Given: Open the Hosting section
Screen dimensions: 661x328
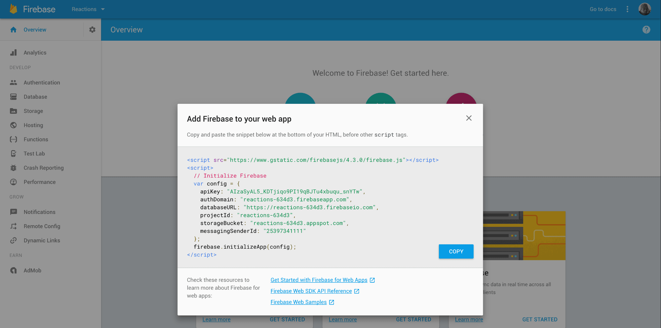Looking at the screenshot, I should [33, 125].
